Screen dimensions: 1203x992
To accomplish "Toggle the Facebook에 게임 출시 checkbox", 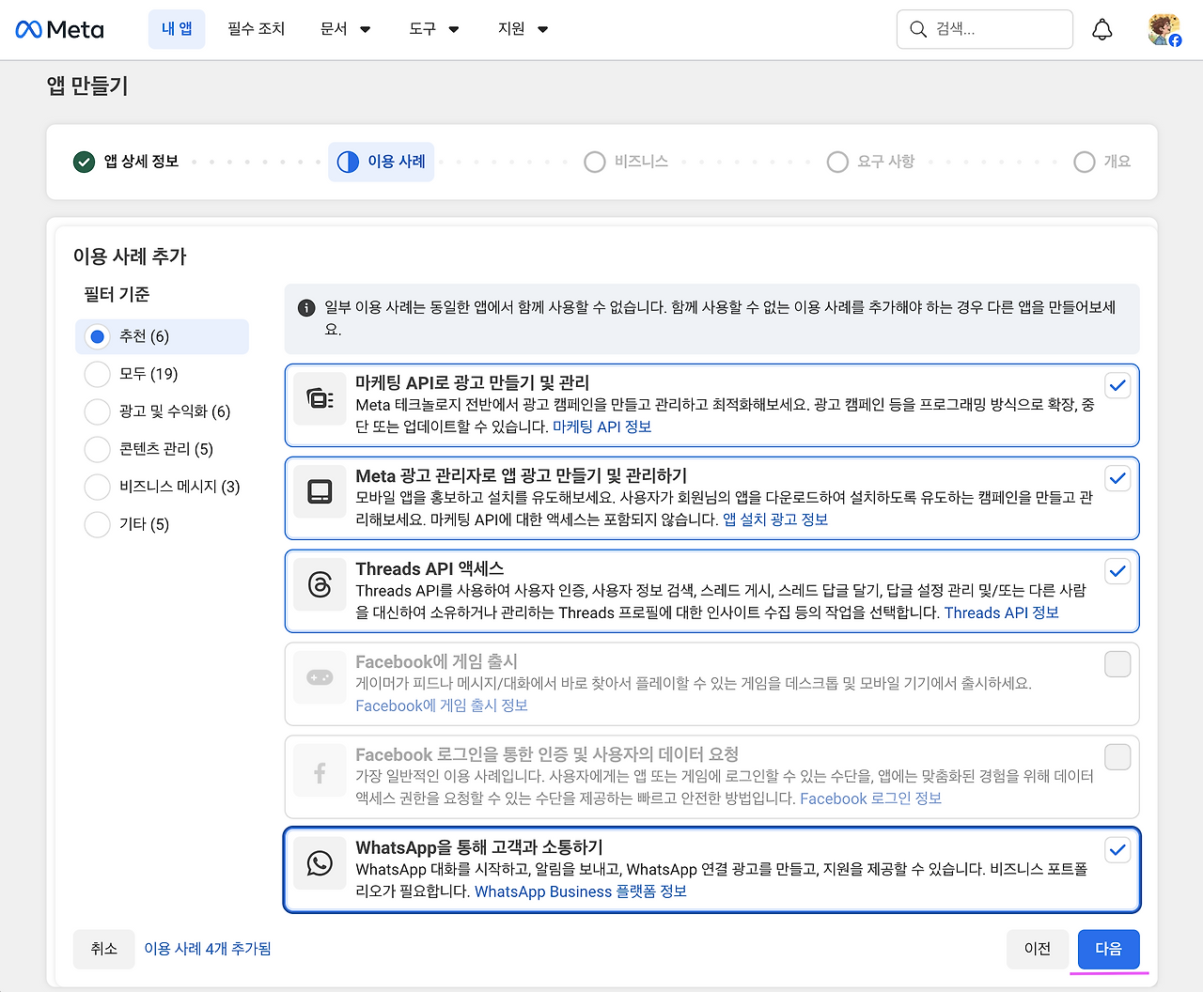I will pos(1117,664).
